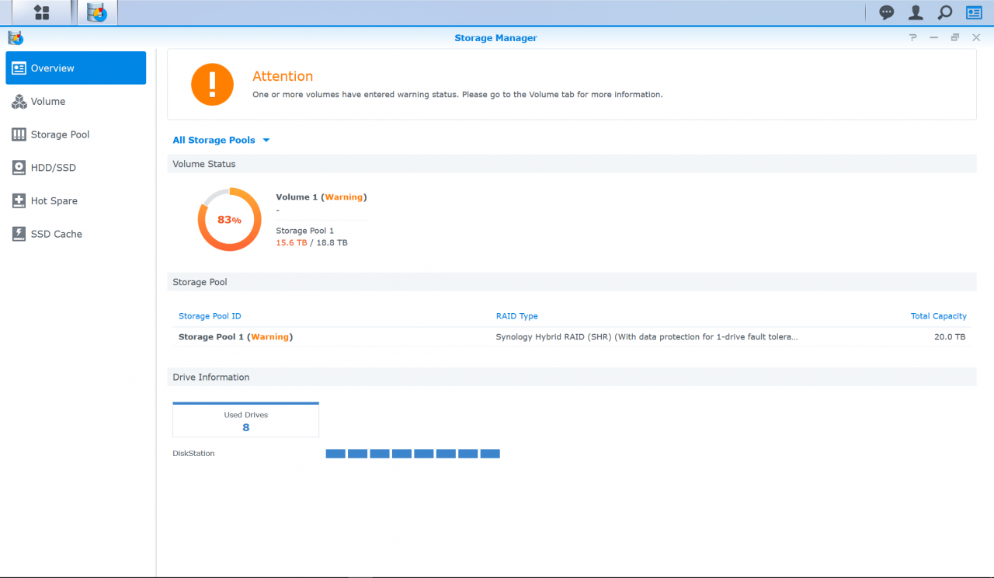This screenshot has height=578, width=994.
Task: Open help with the question mark icon
Action: point(913,37)
